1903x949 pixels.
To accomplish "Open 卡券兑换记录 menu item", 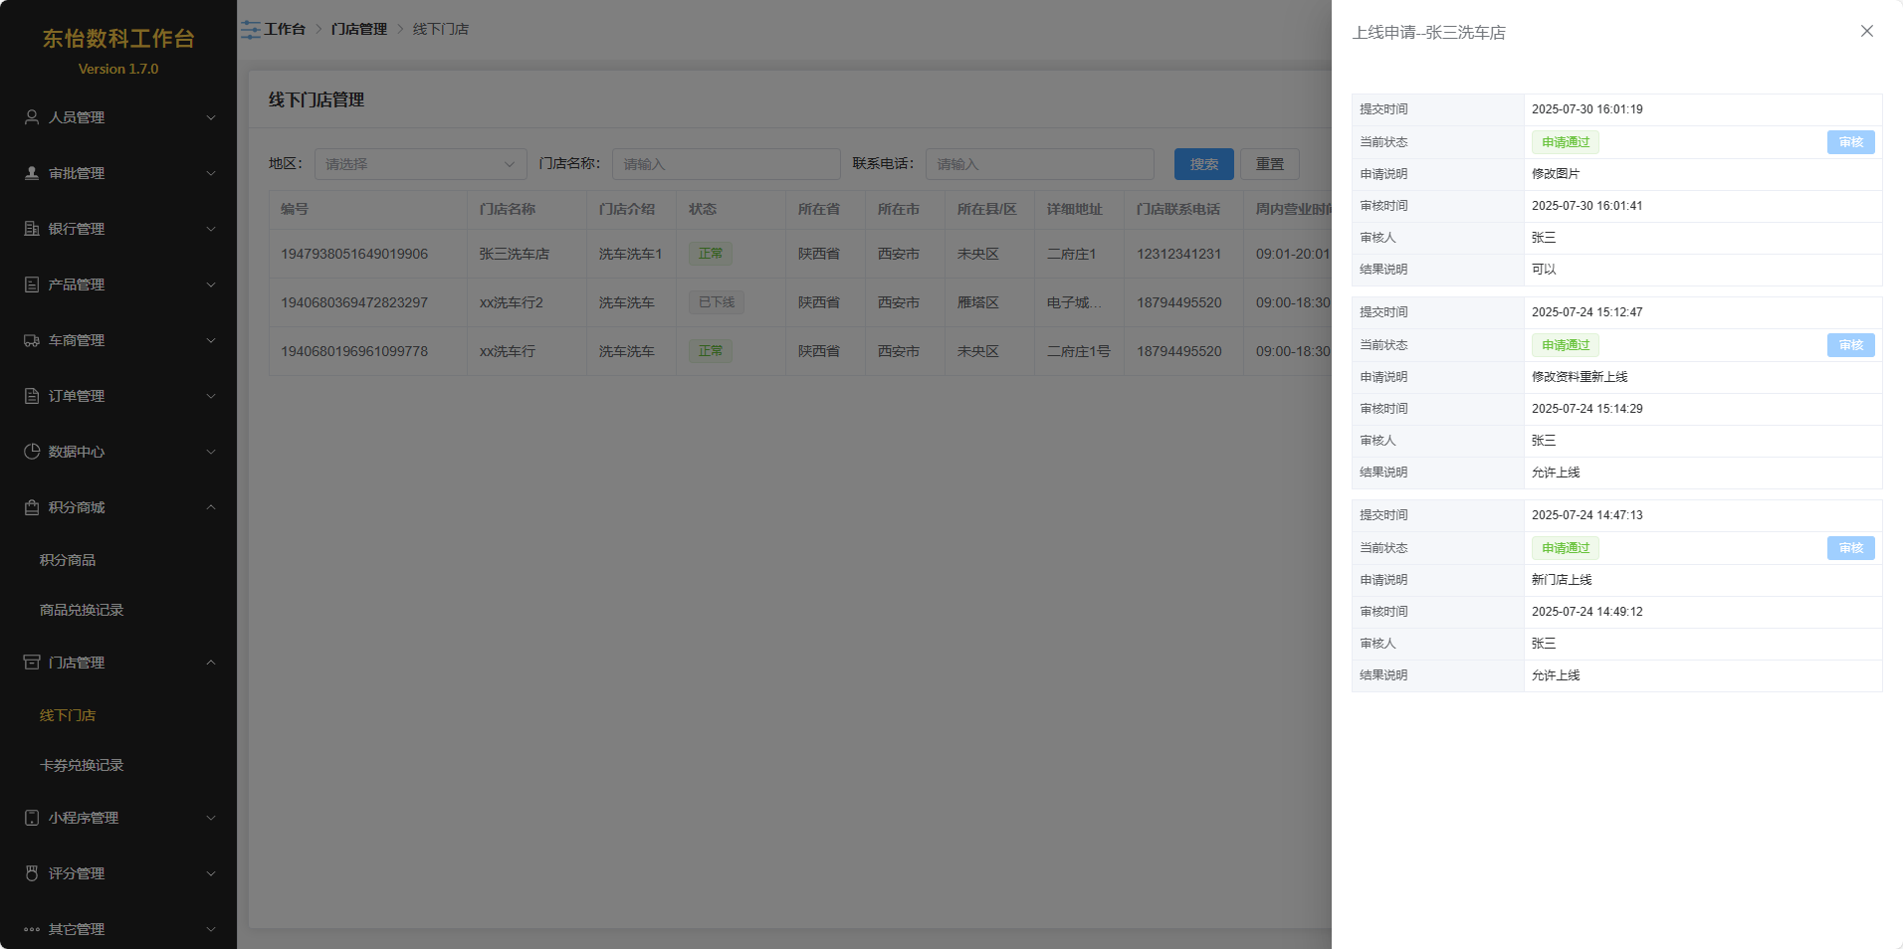I will point(82,765).
